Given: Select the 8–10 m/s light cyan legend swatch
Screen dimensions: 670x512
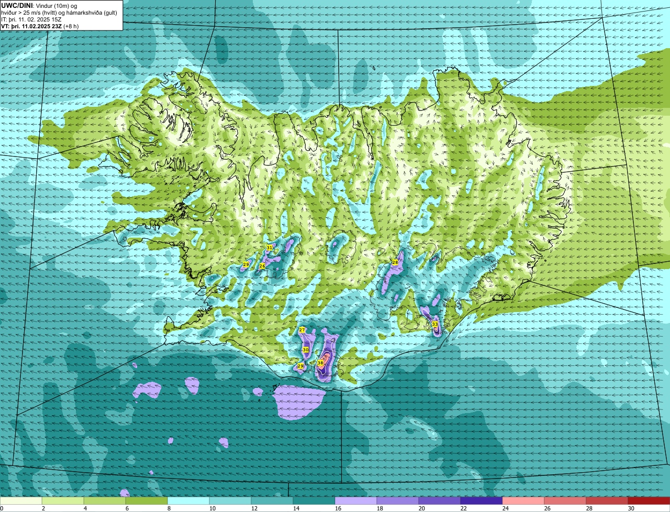Looking at the screenshot, I should point(188,500).
